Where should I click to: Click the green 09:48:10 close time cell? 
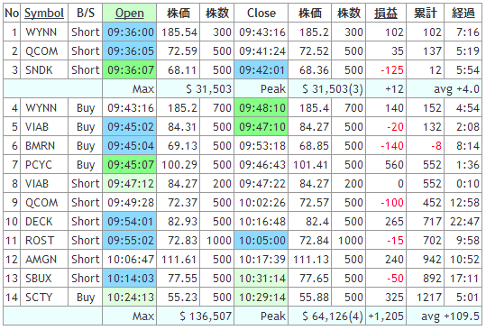[261, 108]
